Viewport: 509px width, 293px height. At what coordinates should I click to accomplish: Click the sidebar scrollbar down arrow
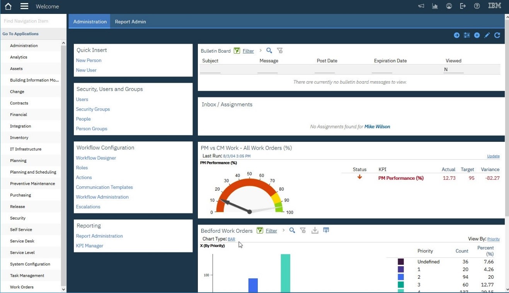(x=64, y=289)
